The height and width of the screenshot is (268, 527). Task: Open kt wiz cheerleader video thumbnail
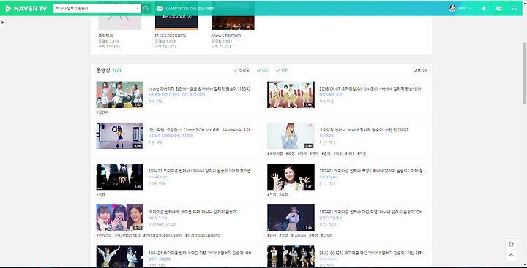[119, 95]
